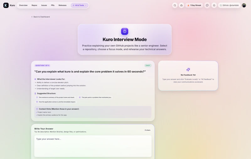Click the info icon beside Context Hints
The width and height of the screenshot is (251, 159).
[37, 109]
